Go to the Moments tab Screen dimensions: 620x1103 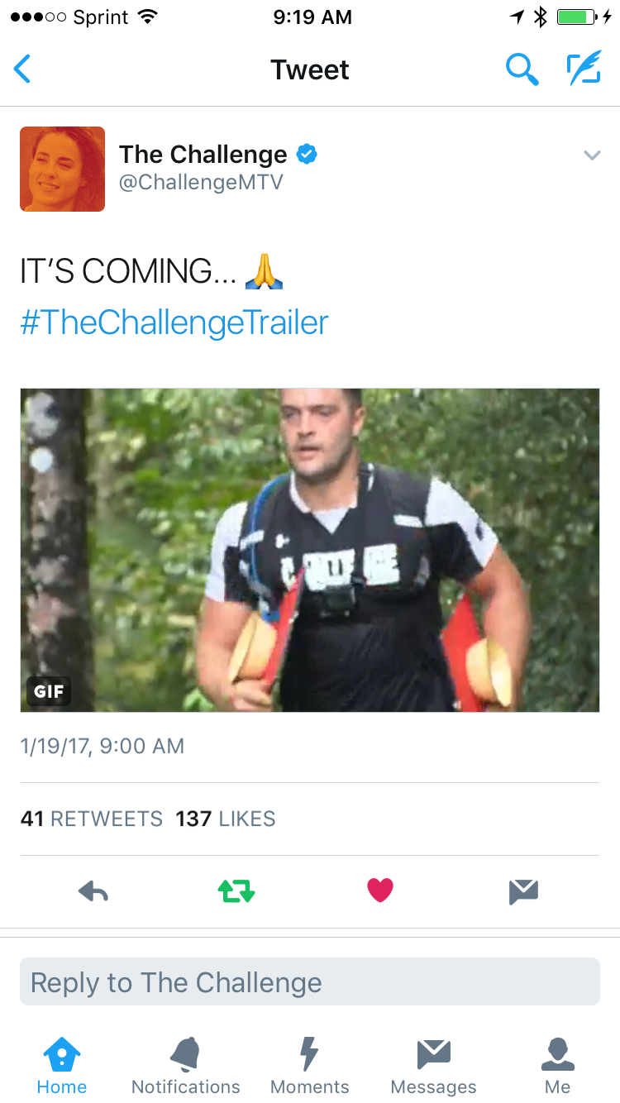(x=310, y=1067)
